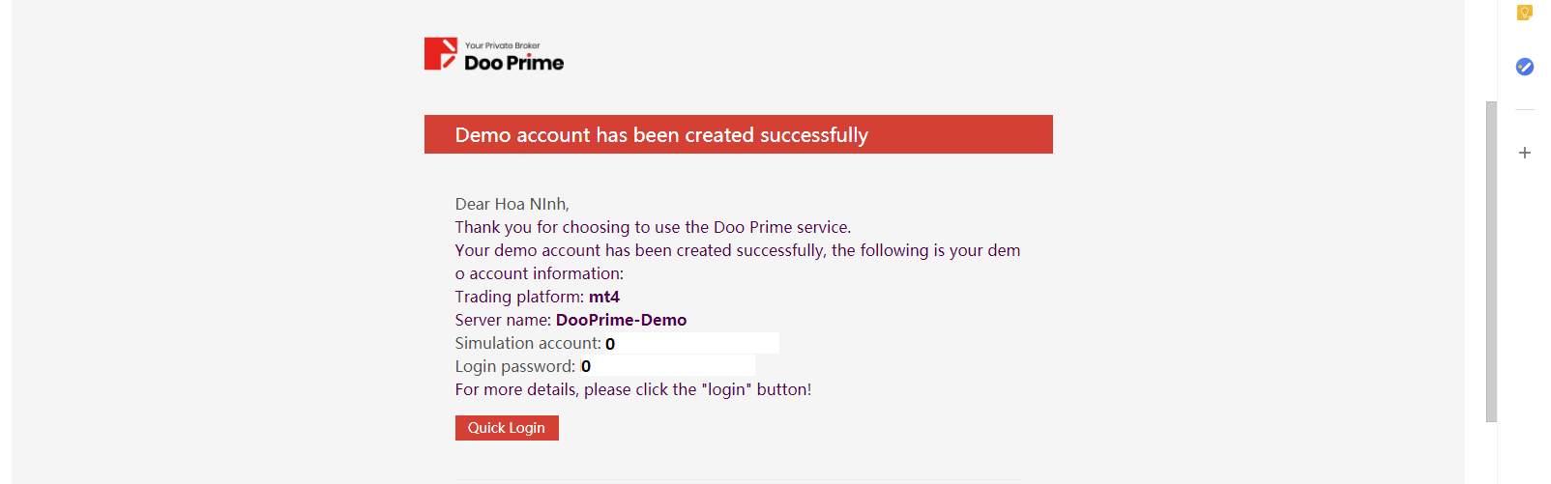Image resolution: width=1551 pixels, height=484 pixels.
Task: Click the Doo Prime brand name text
Action: click(x=513, y=63)
